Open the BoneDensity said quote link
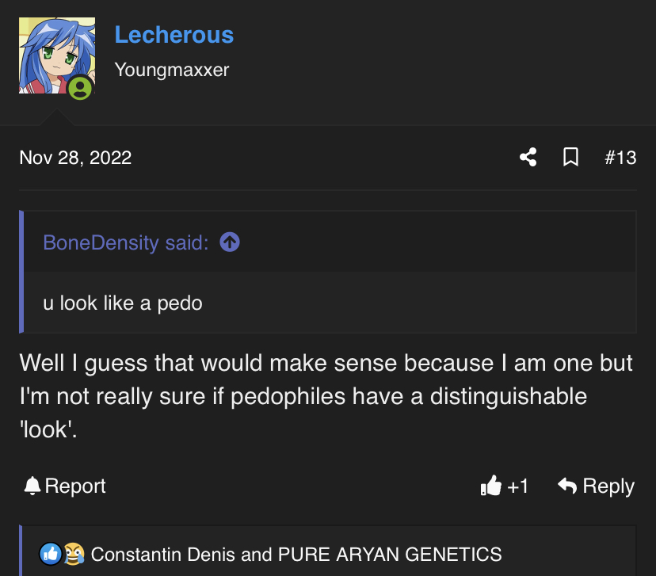The image size is (656, 576). (125, 242)
